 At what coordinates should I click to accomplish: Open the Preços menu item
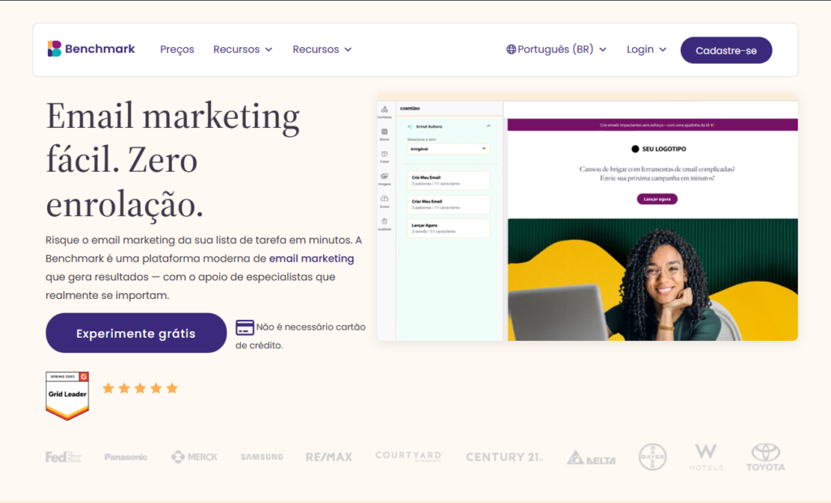point(177,49)
